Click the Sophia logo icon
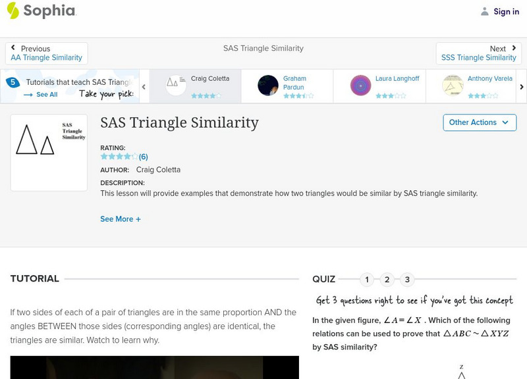This screenshot has width=527, height=379. [13, 11]
